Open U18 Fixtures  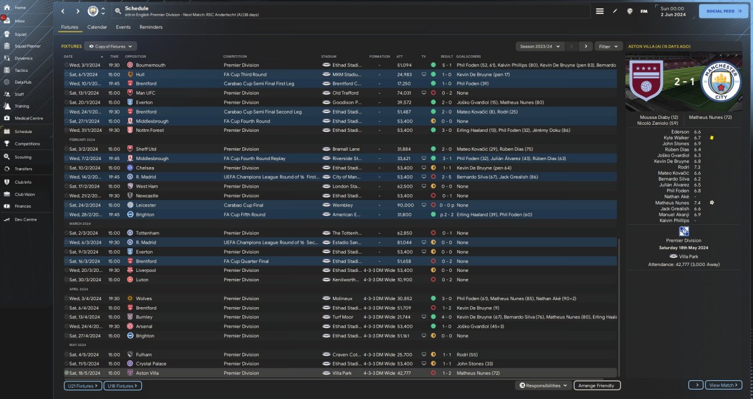click(122, 385)
